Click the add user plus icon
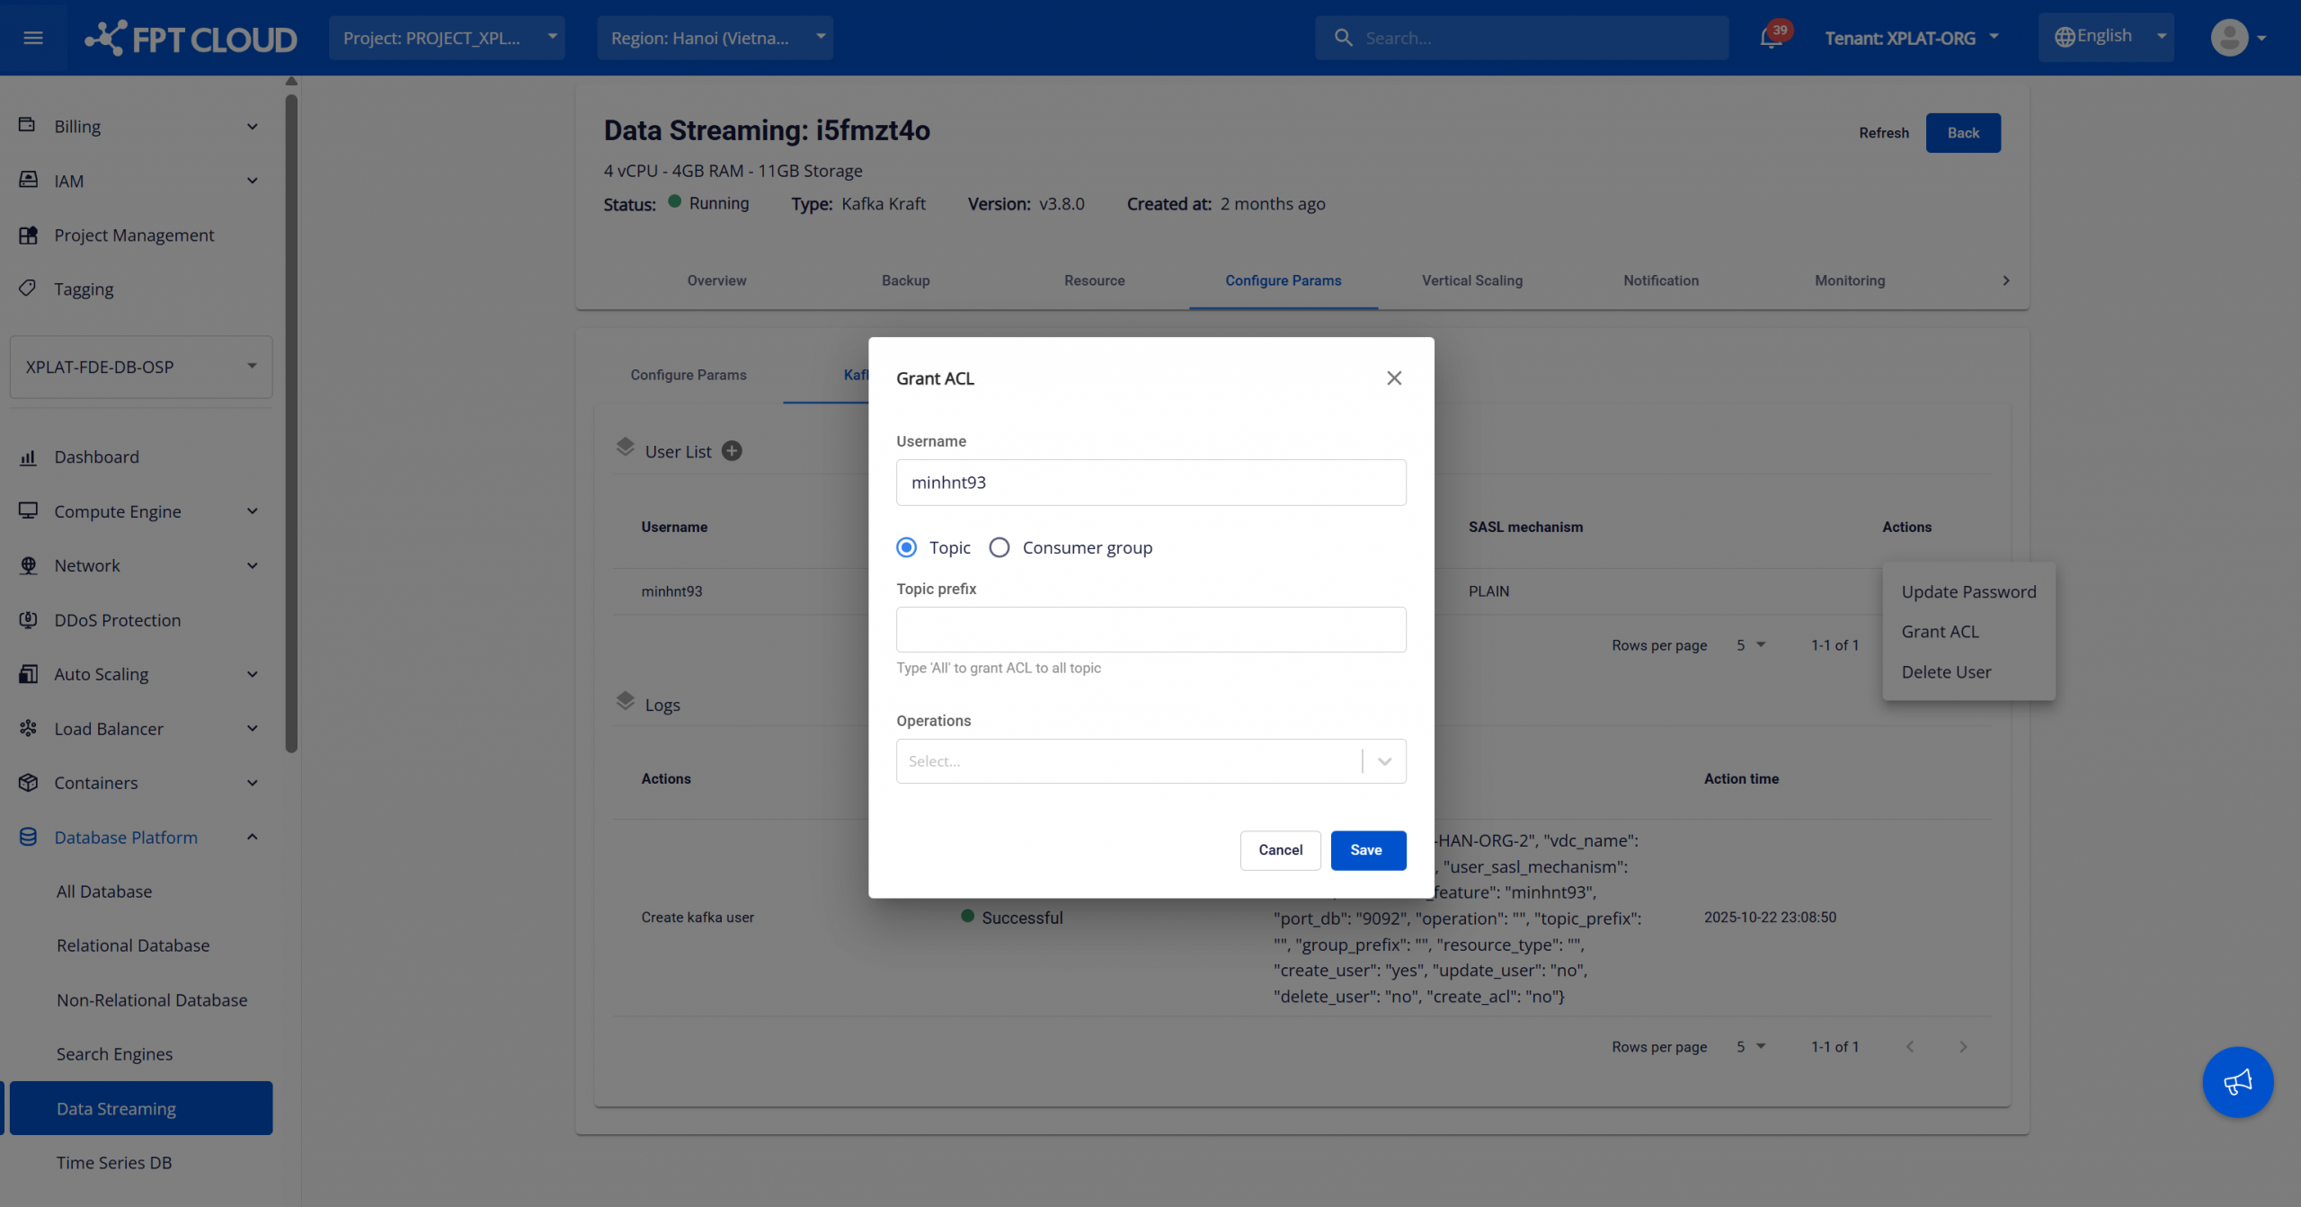 tap(733, 451)
